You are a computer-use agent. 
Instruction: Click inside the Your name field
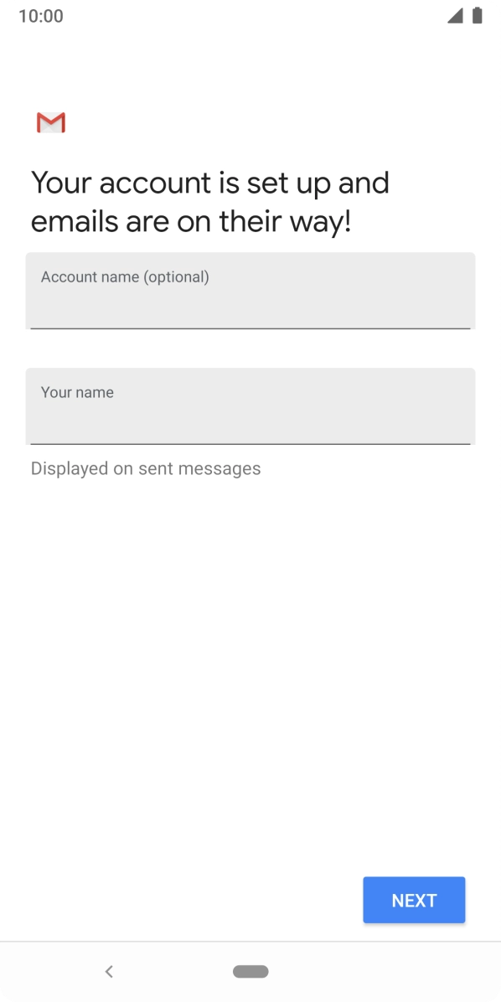pos(250,406)
